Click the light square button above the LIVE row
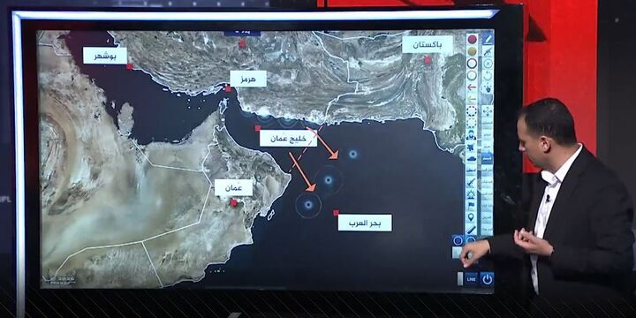This screenshot has width=636, height=318. 458,252
